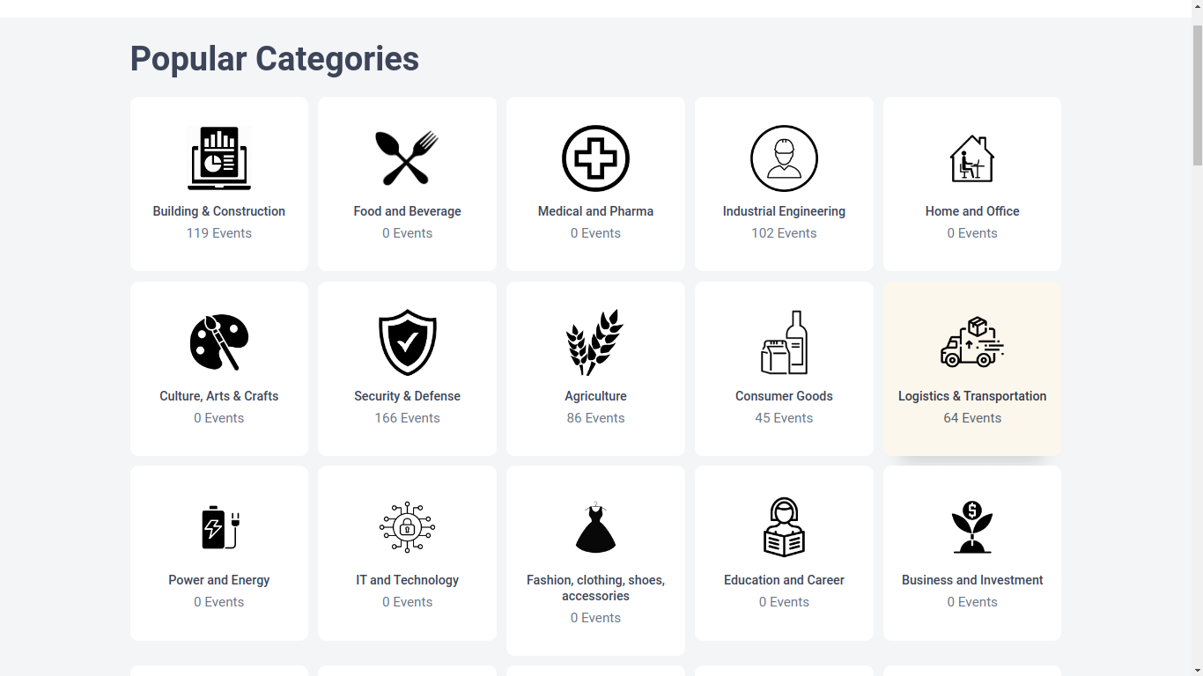The width and height of the screenshot is (1203, 676).
Task: Open the Security & Defense text link
Action: coord(407,396)
